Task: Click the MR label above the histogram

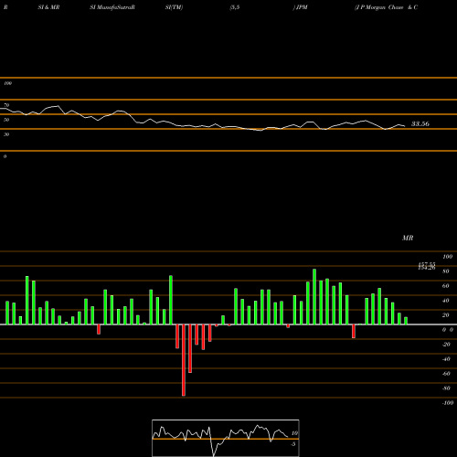Action: (x=408, y=238)
